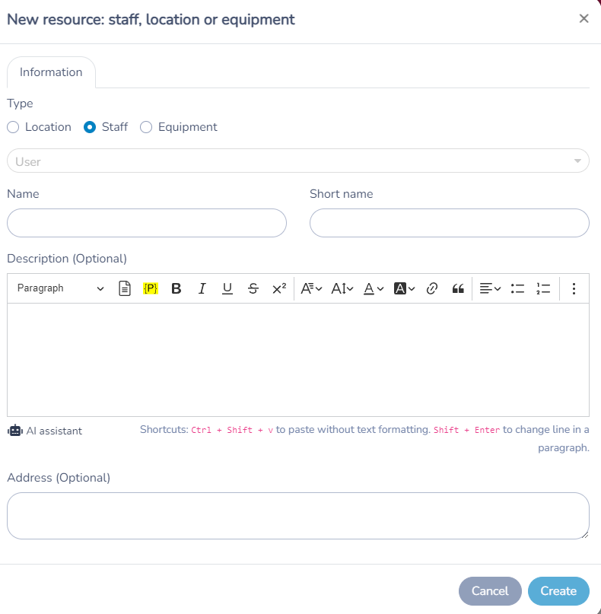The height and width of the screenshot is (614, 601).
Task: Apply strikethrough formatting in the editor
Action: tap(253, 288)
